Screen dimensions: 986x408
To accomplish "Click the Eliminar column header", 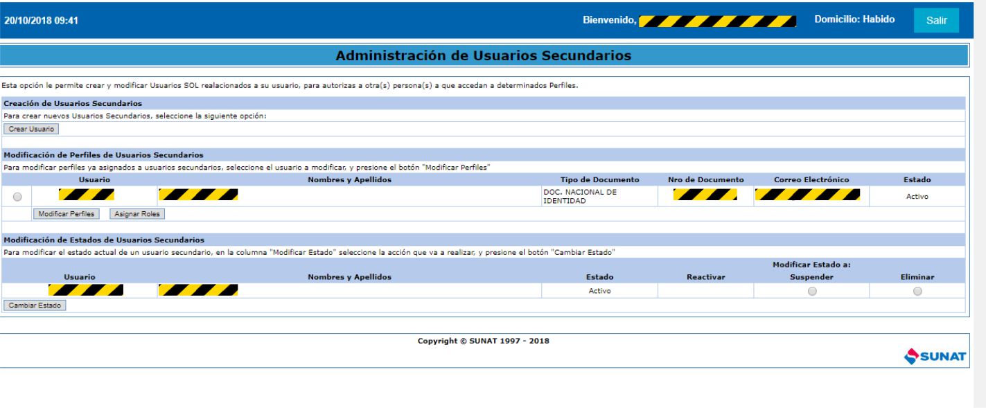I will pos(917,277).
